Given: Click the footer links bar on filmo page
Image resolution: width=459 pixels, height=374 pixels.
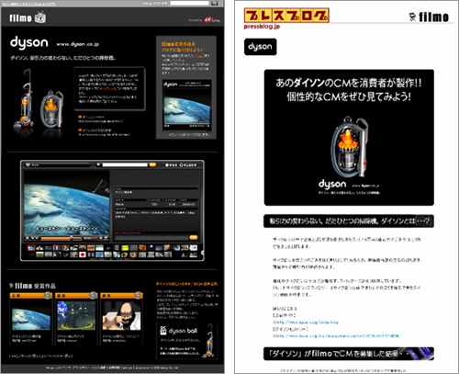Looking at the screenshot, I should (x=112, y=368).
